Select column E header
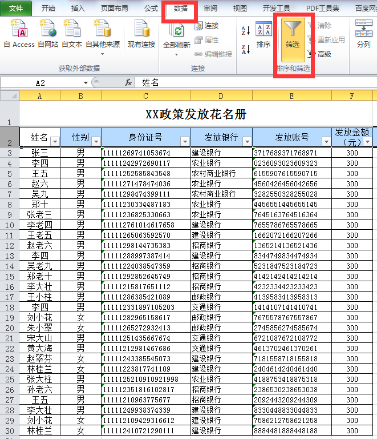The image size is (377, 439). tap(292, 96)
